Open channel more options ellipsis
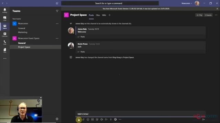The image size is (220, 123). [216, 15]
